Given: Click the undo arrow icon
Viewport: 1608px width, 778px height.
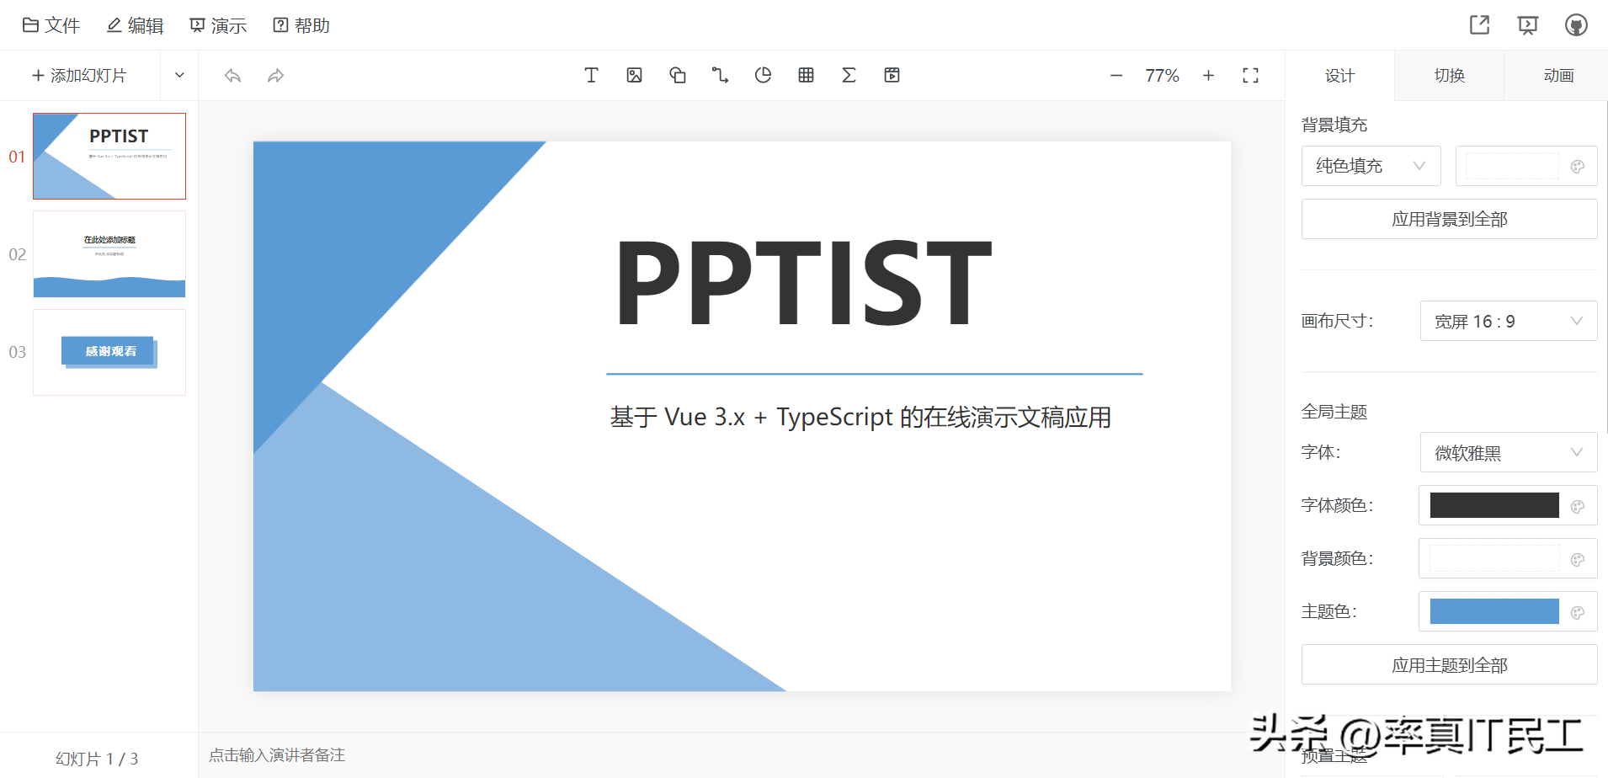Looking at the screenshot, I should pos(232,75).
